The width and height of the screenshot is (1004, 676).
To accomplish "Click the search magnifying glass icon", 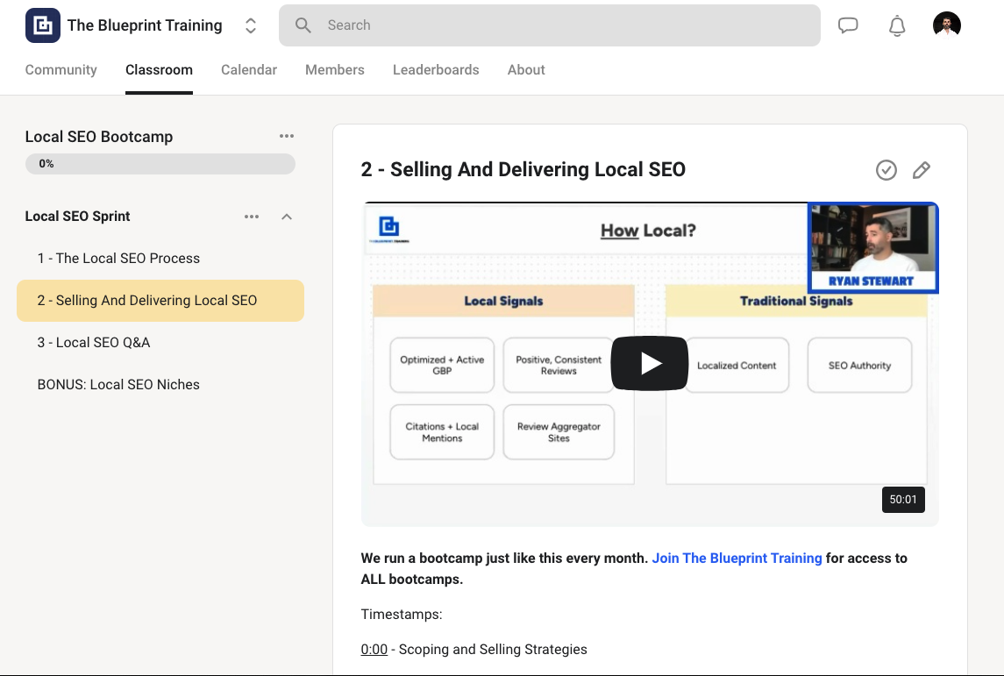I will tap(303, 25).
